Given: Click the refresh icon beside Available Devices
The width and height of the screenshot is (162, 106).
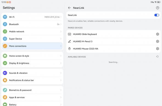Looking at the screenshot, I should coord(157,56).
